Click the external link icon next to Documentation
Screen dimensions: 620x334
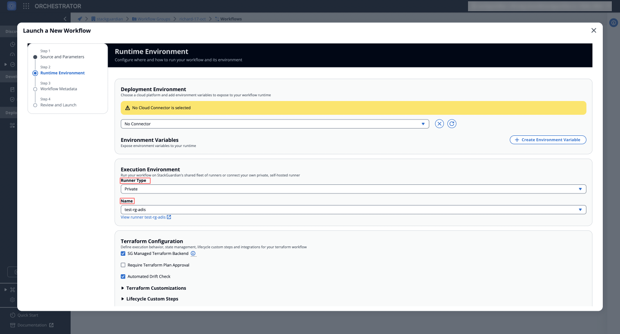50,325
